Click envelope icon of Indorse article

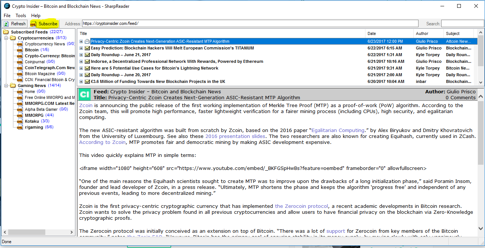(87, 61)
